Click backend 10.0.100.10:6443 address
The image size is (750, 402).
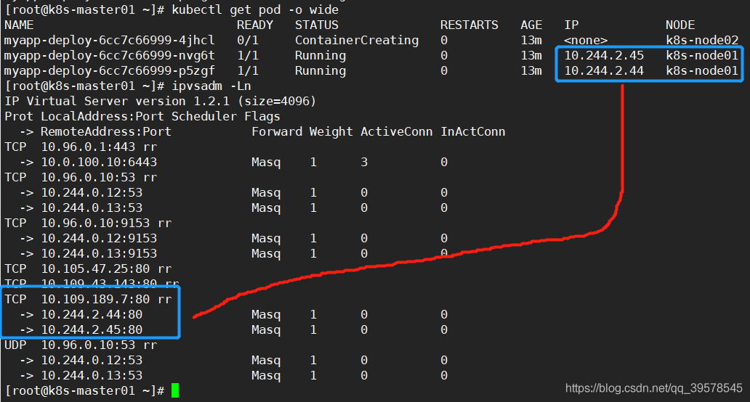(99, 163)
